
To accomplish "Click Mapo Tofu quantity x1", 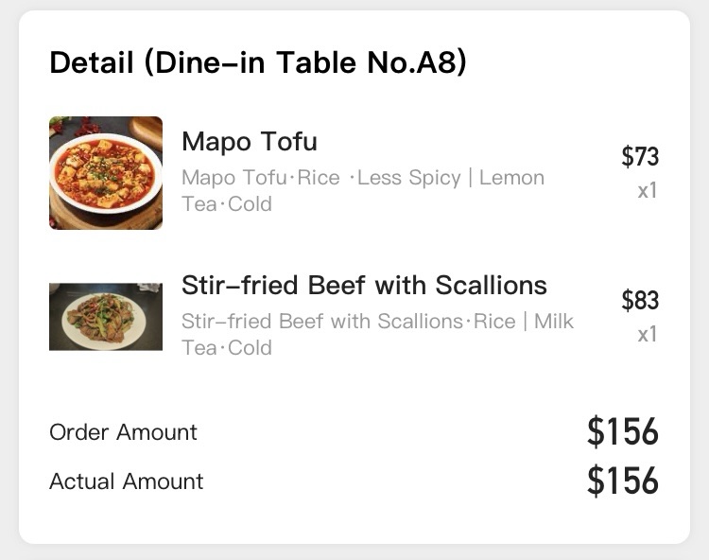I will [647, 190].
